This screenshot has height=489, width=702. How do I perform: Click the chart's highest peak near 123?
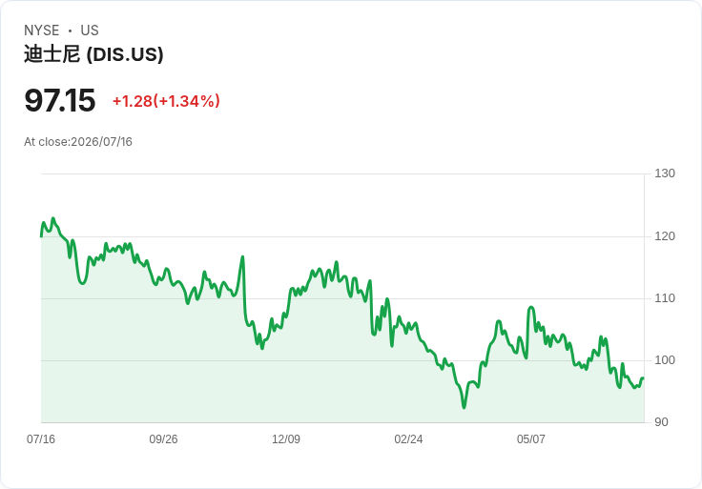(53, 218)
